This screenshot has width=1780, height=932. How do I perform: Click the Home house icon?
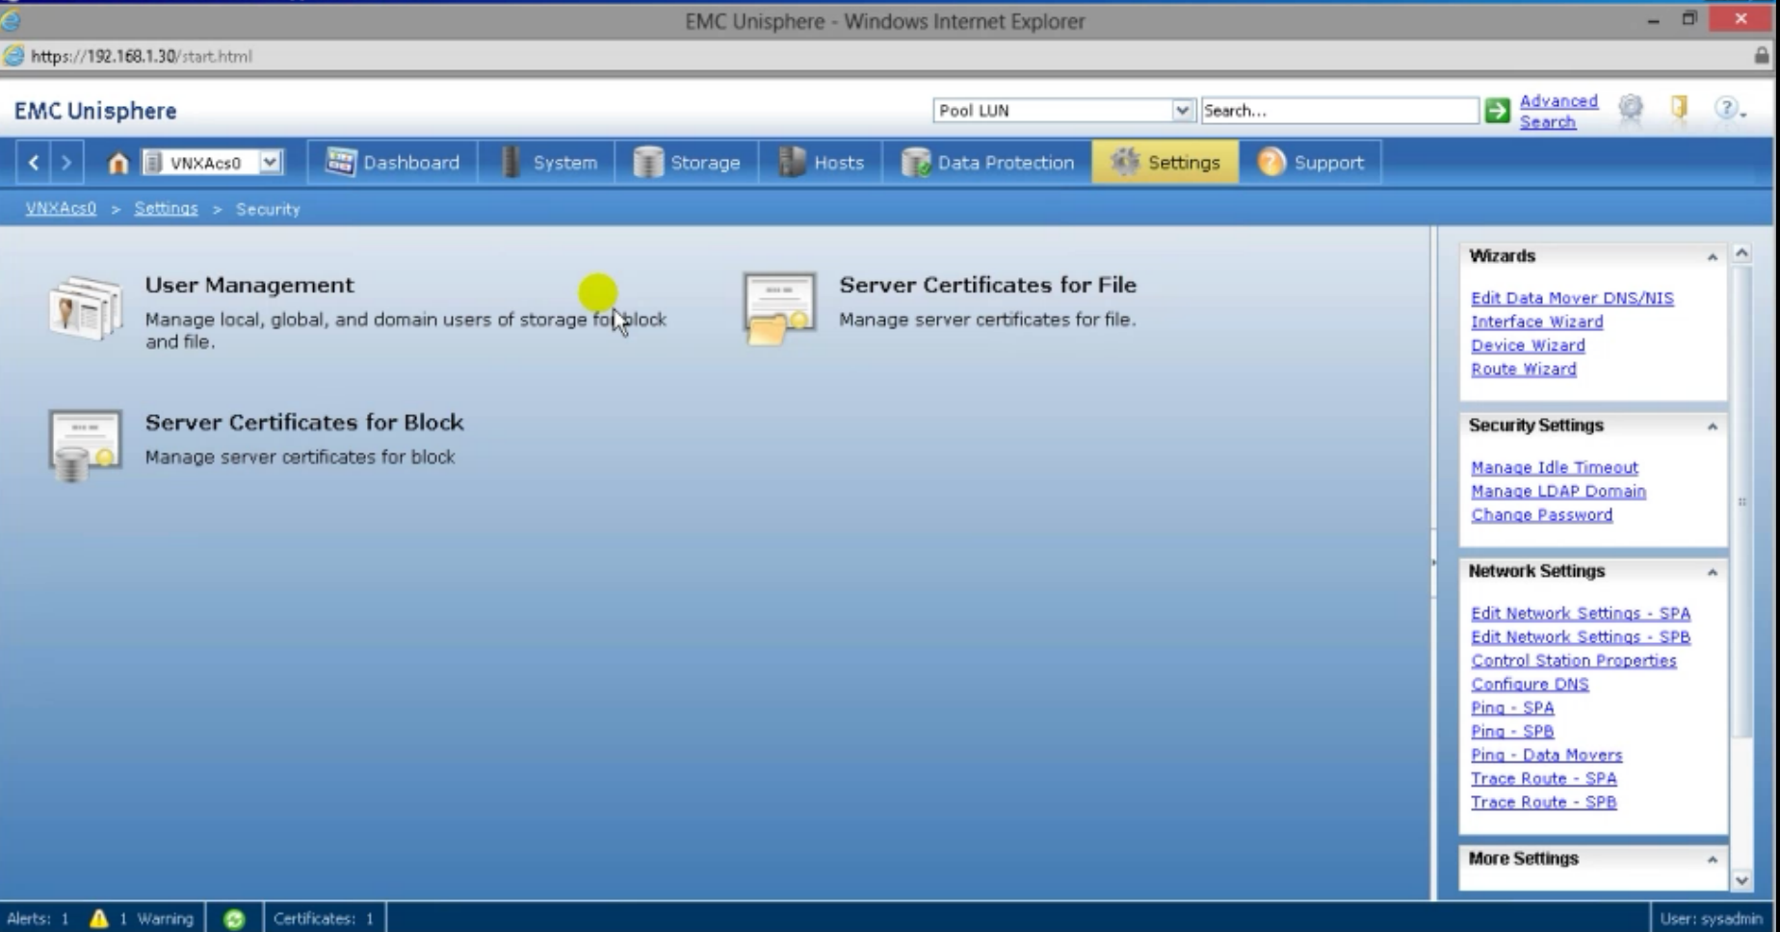(118, 163)
